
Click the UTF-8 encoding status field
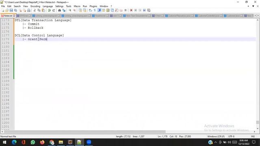tap(231, 136)
